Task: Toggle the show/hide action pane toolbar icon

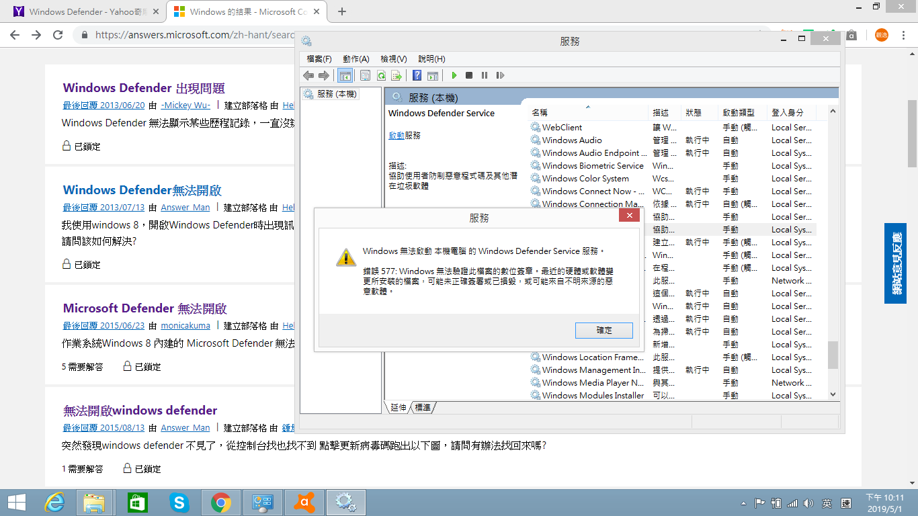Action: tap(433, 76)
